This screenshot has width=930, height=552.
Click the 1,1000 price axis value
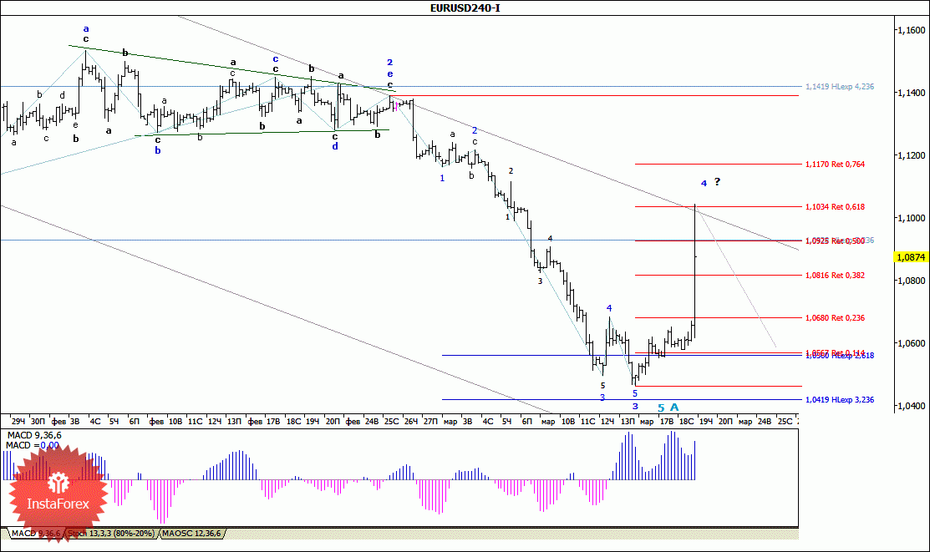click(912, 218)
